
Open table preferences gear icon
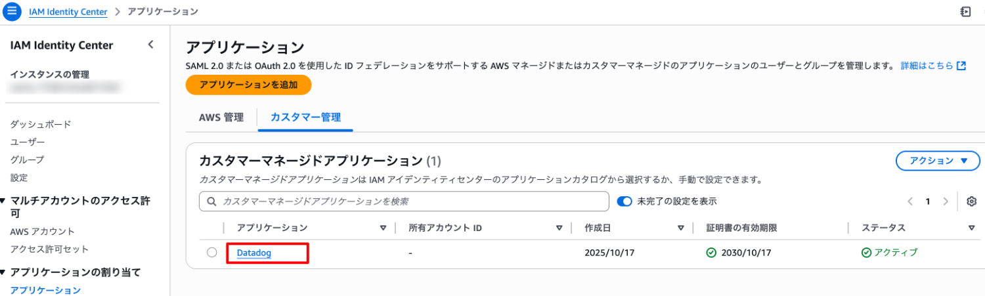tap(972, 201)
